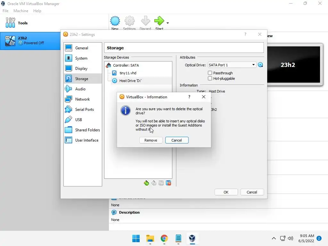This screenshot has width=328, height=246.
Task: Open Notepad from the taskbar
Action: [178, 238]
